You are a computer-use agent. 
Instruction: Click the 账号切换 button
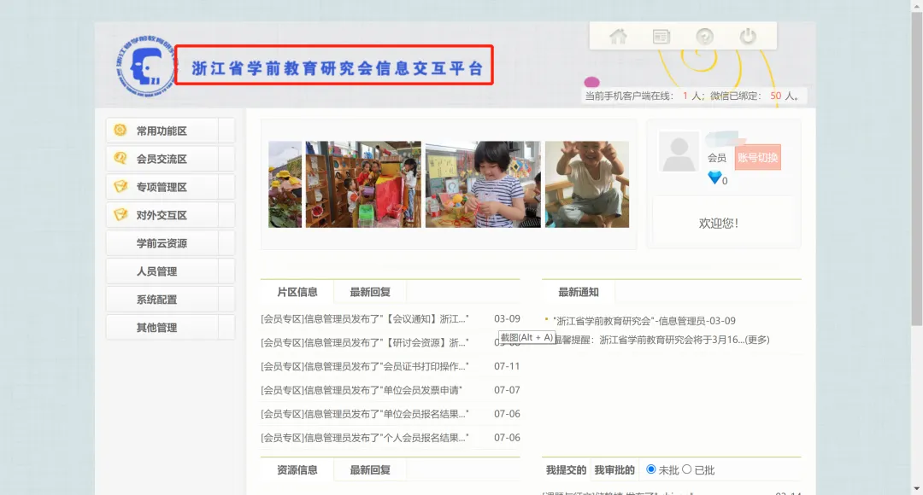click(x=758, y=158)
